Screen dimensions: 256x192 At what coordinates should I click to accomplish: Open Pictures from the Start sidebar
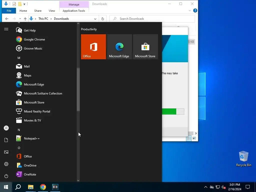tap(6, 152)
